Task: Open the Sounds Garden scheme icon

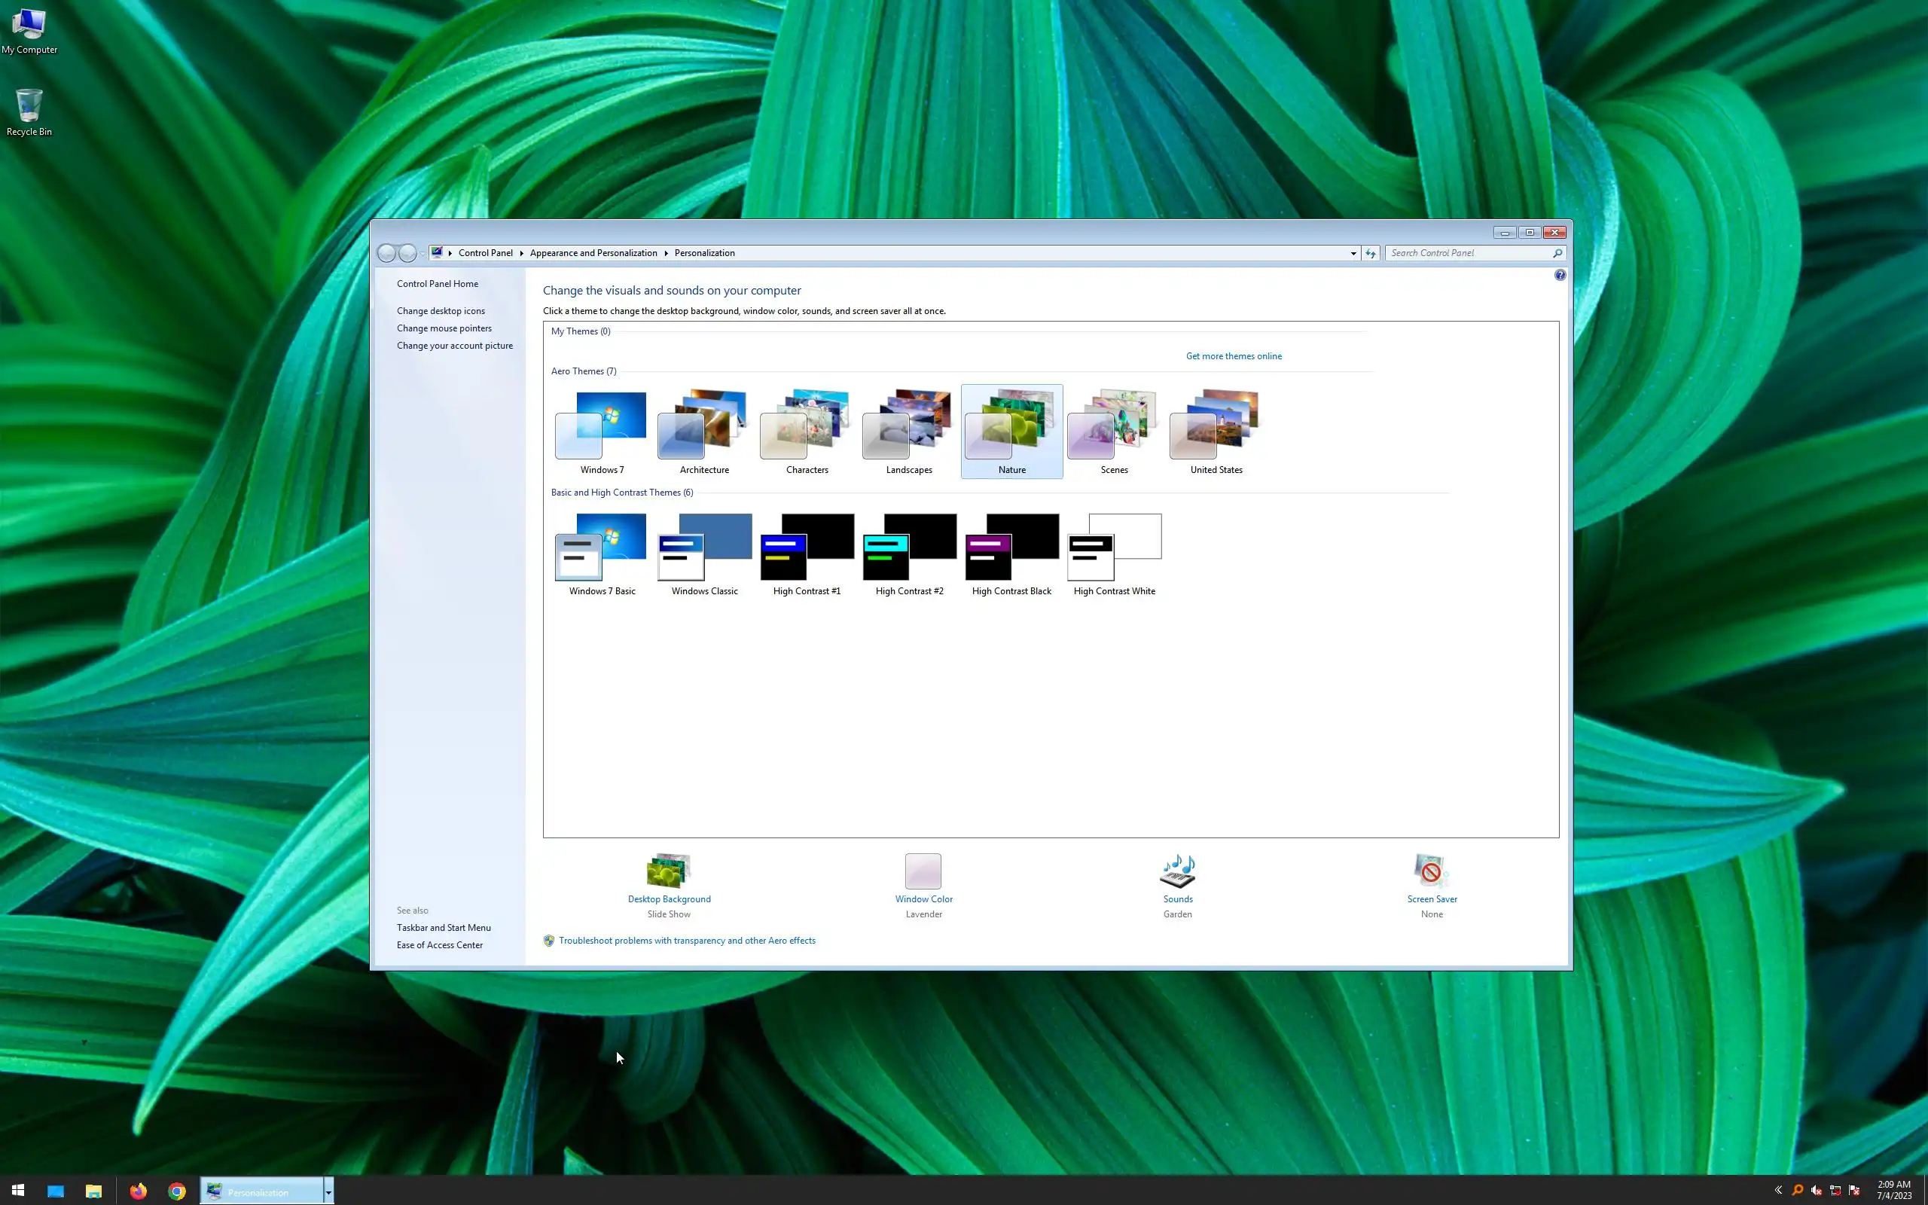Action: click(x=1176, y=871)
